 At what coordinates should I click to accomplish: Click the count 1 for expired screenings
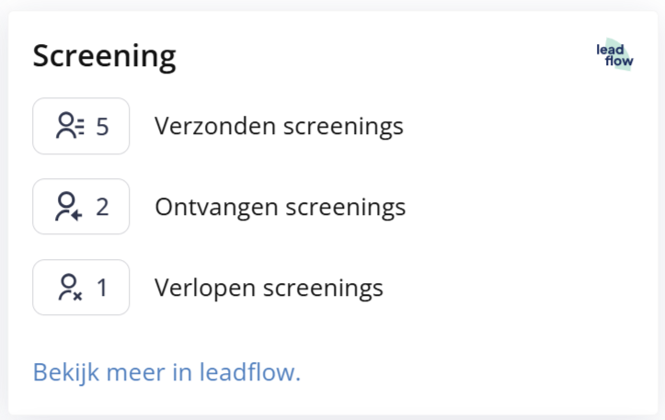coord(102,288)
